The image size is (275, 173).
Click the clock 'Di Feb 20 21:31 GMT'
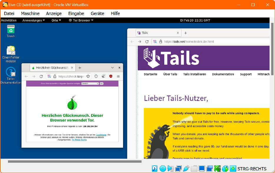click(195, 20)
